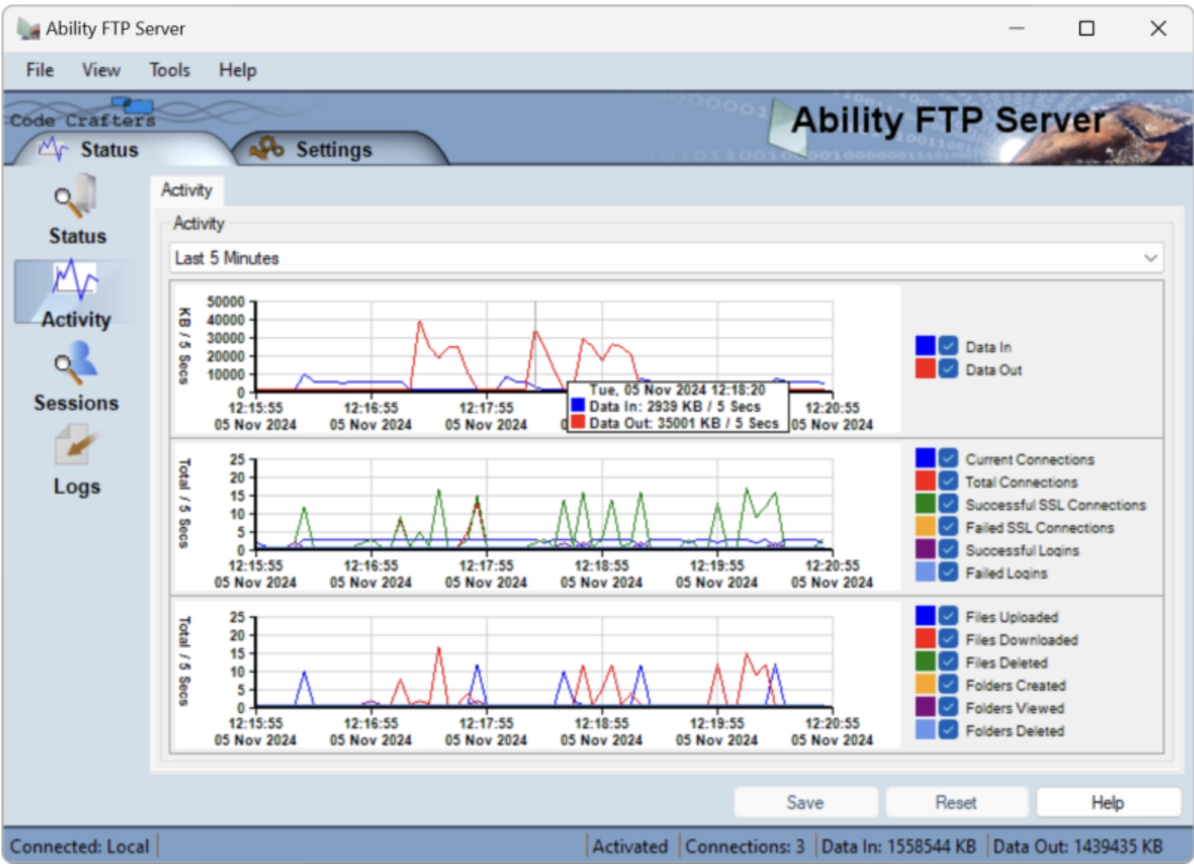Click the purple Folders Viewed swatch
Viewport: 1194px width, 867px height.
pos(925,707)
